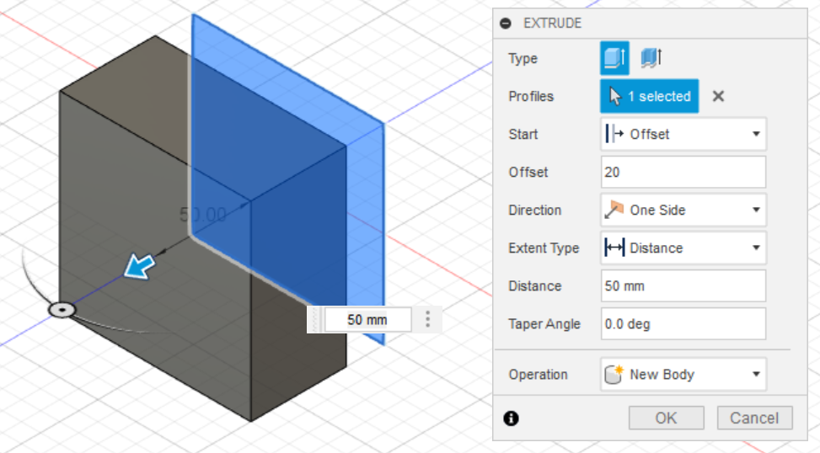The height and width of the screenshot is (453, 820).
Task: Open the Start dropdown set to Offset
Action: 683,134
